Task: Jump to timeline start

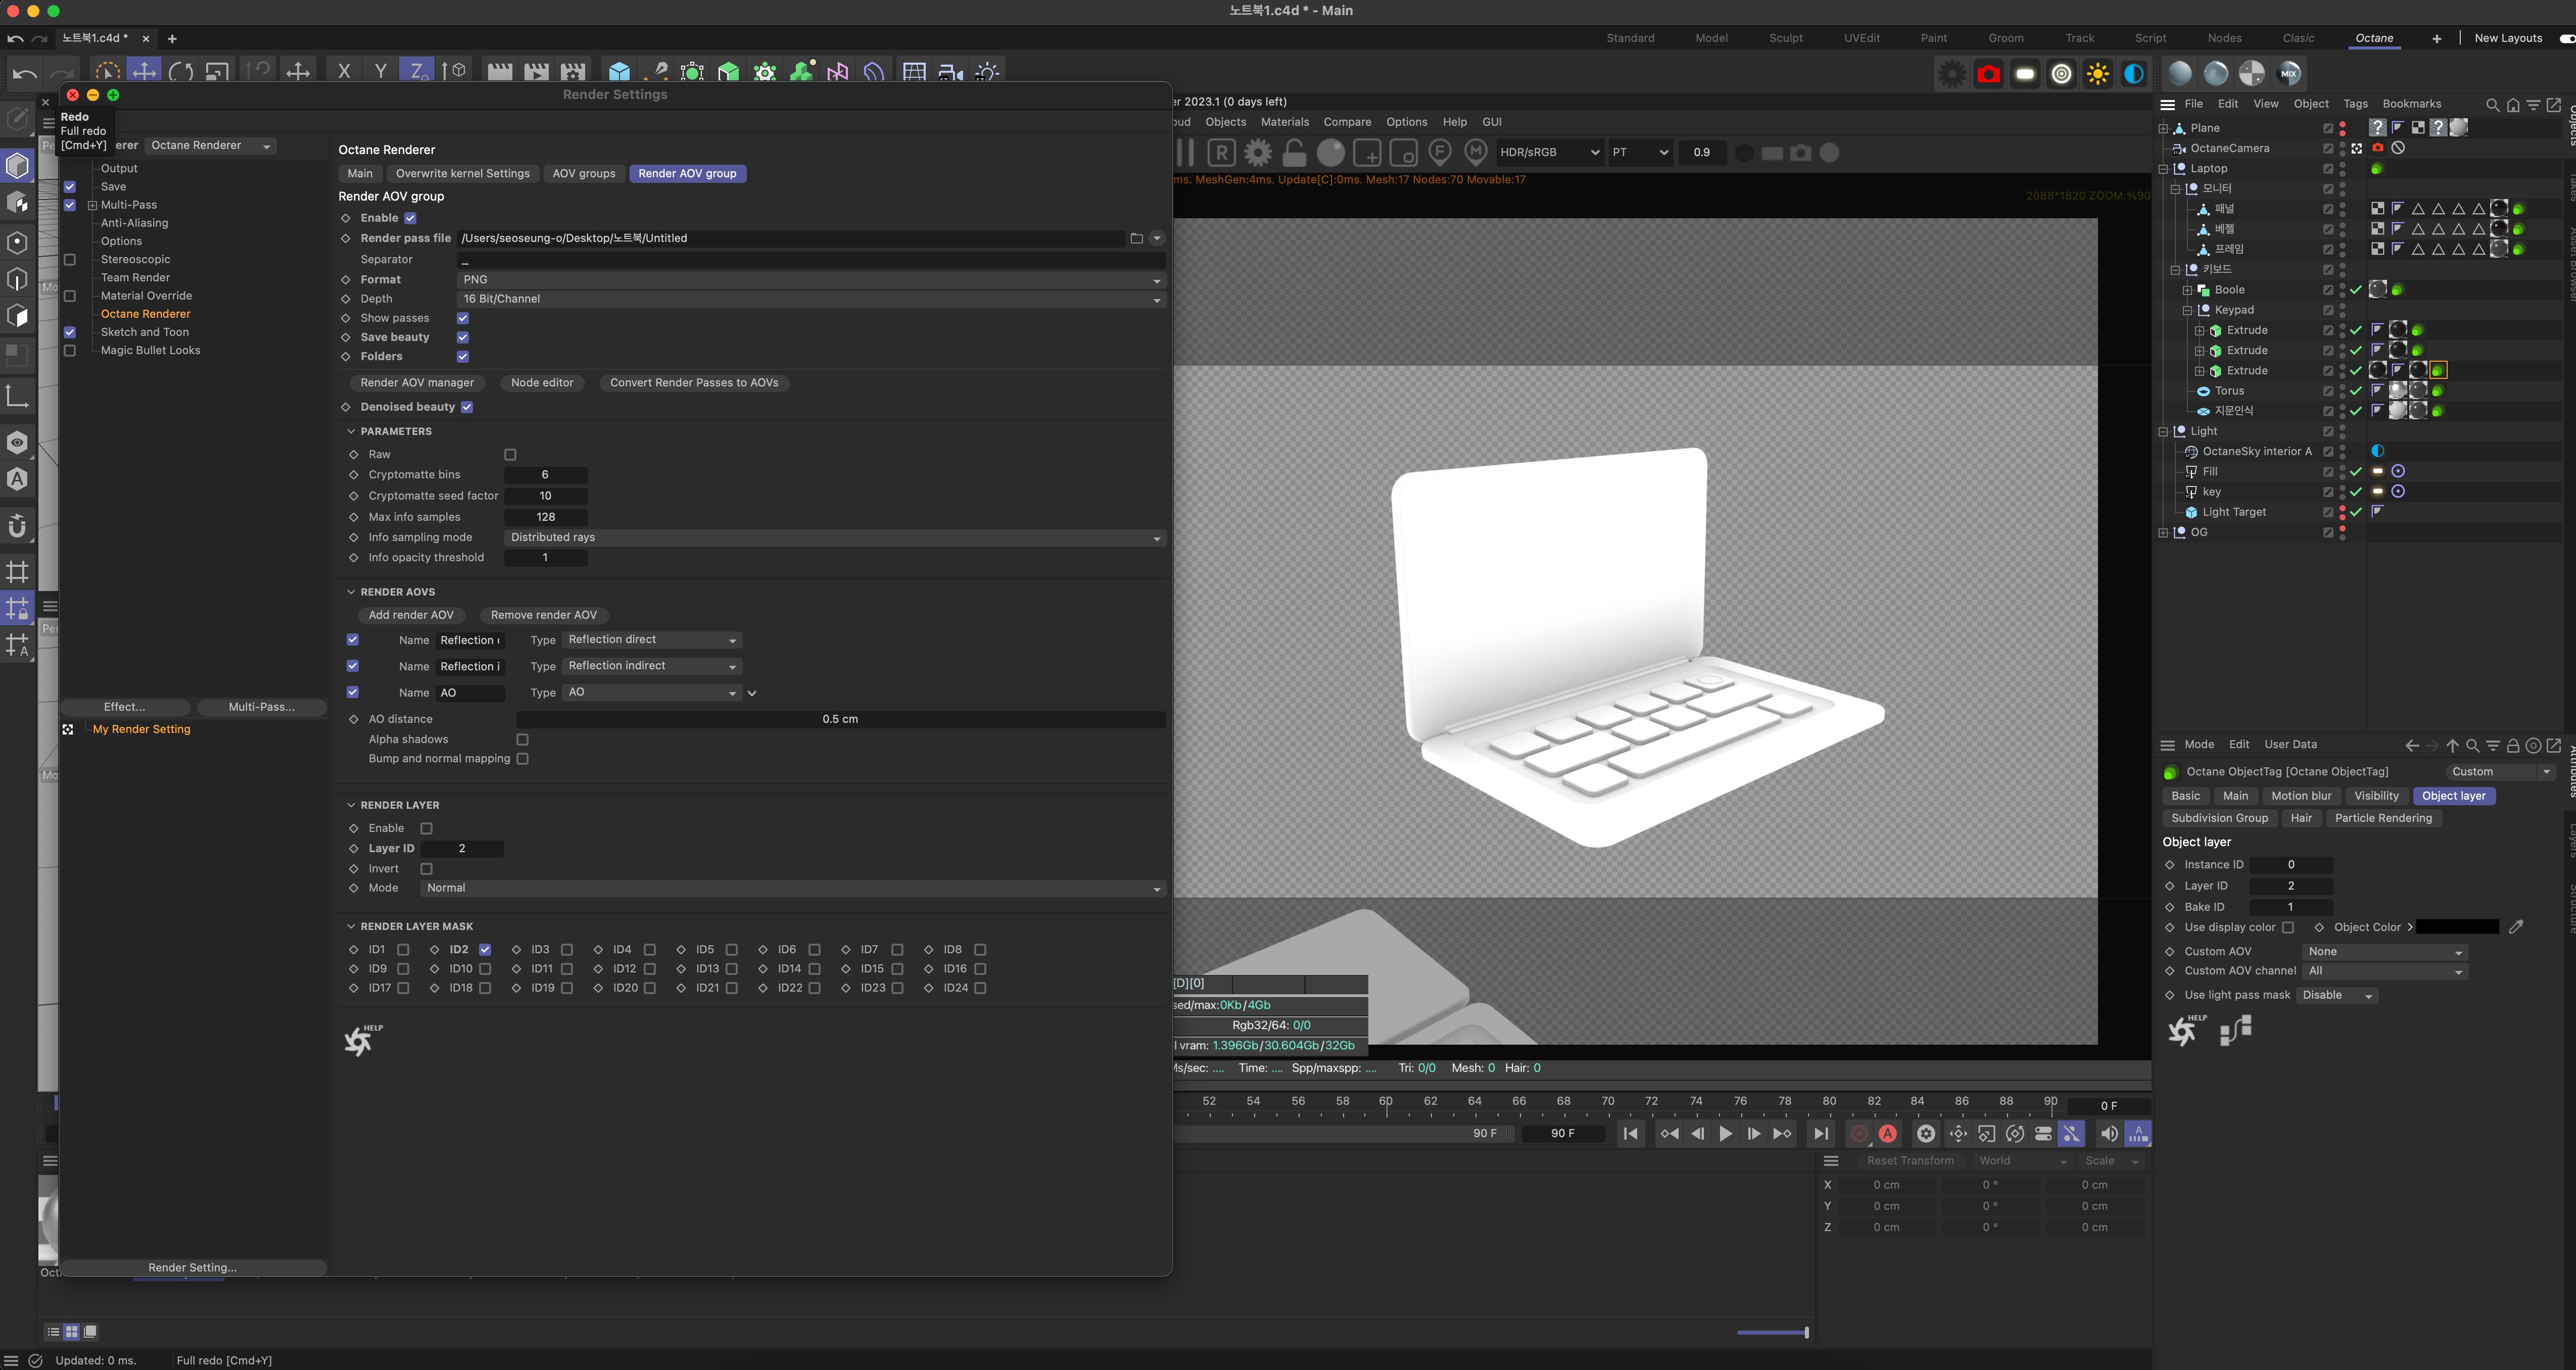Action: pos(1630,1134)
